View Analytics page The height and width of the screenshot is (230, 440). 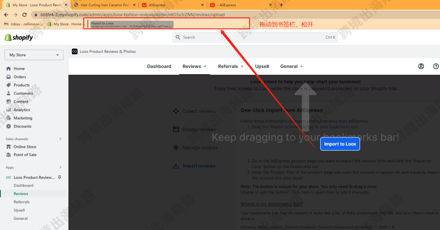click(22, 110)
